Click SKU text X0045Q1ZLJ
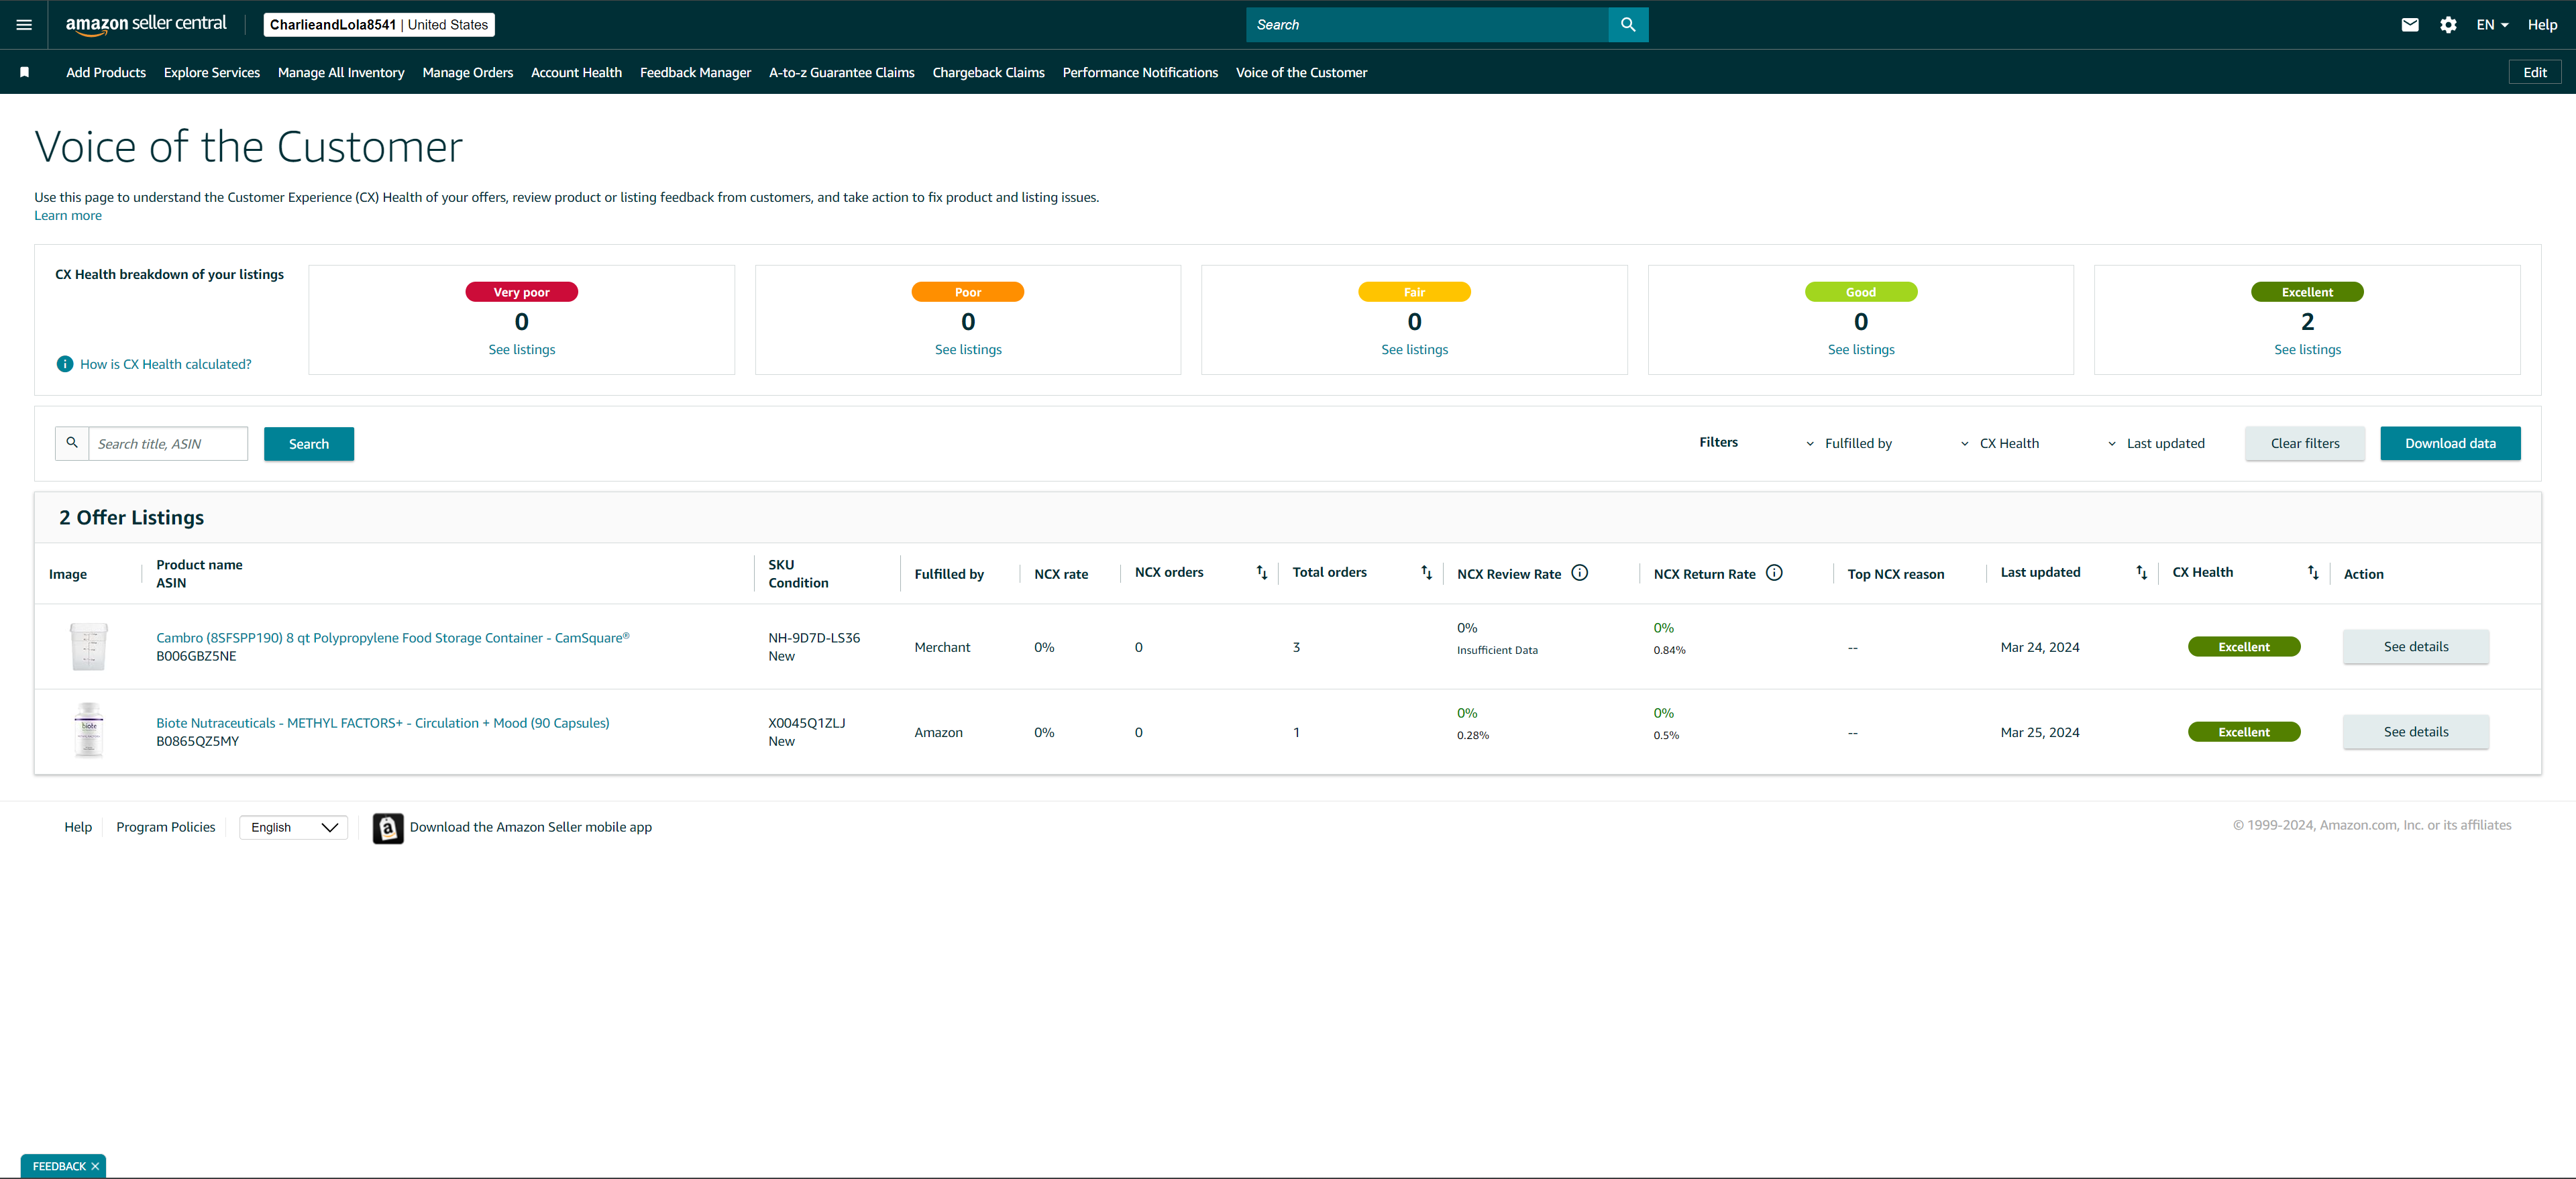 807,723
